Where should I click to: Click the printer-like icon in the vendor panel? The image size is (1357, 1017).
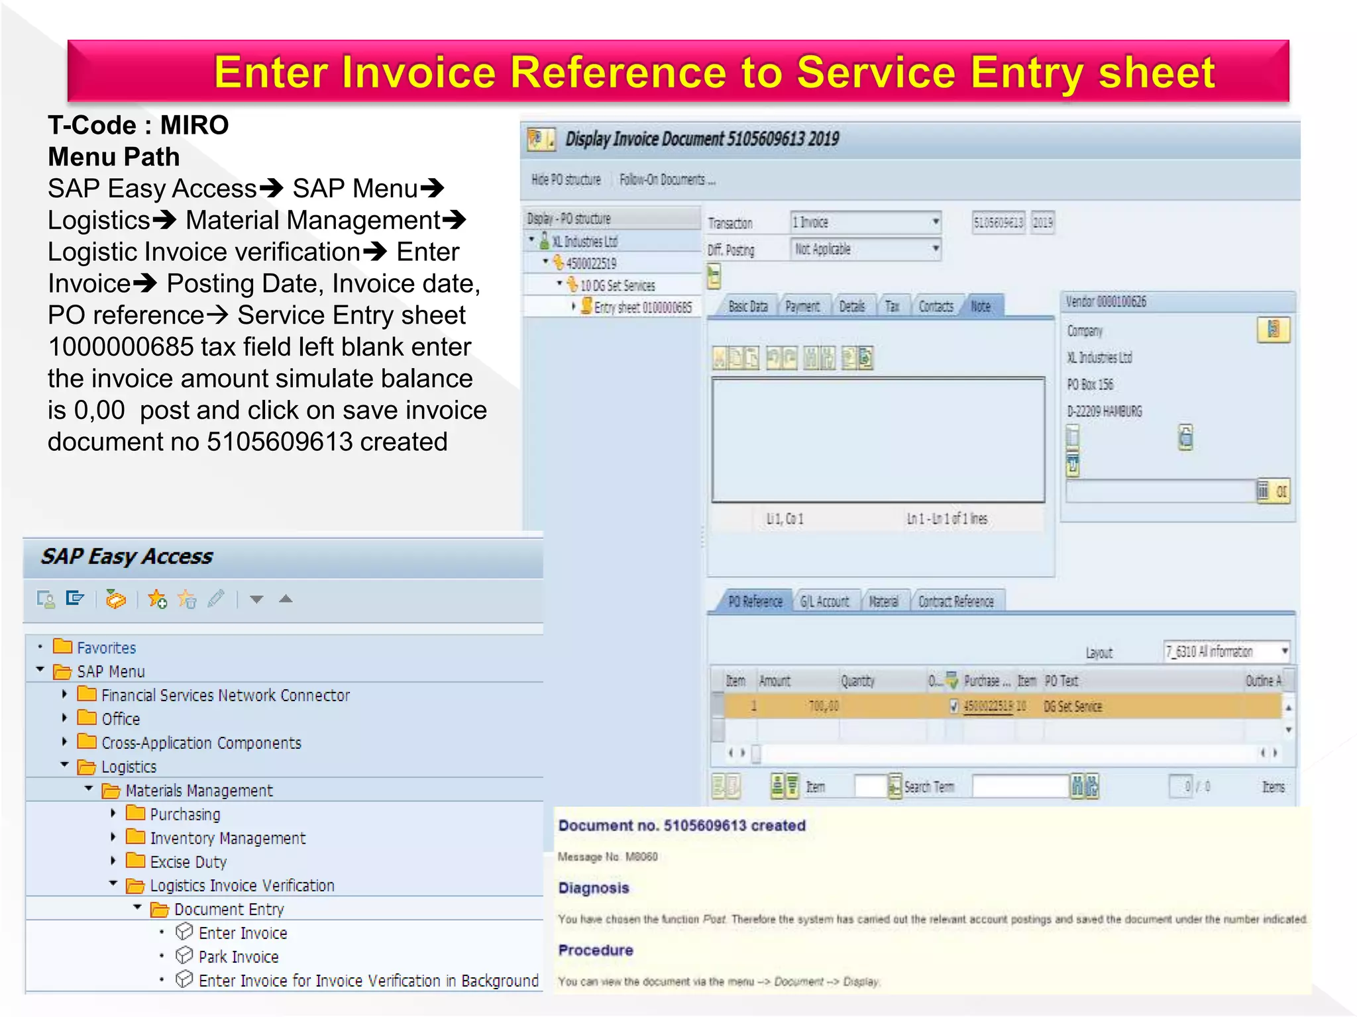click(1185, 438)
